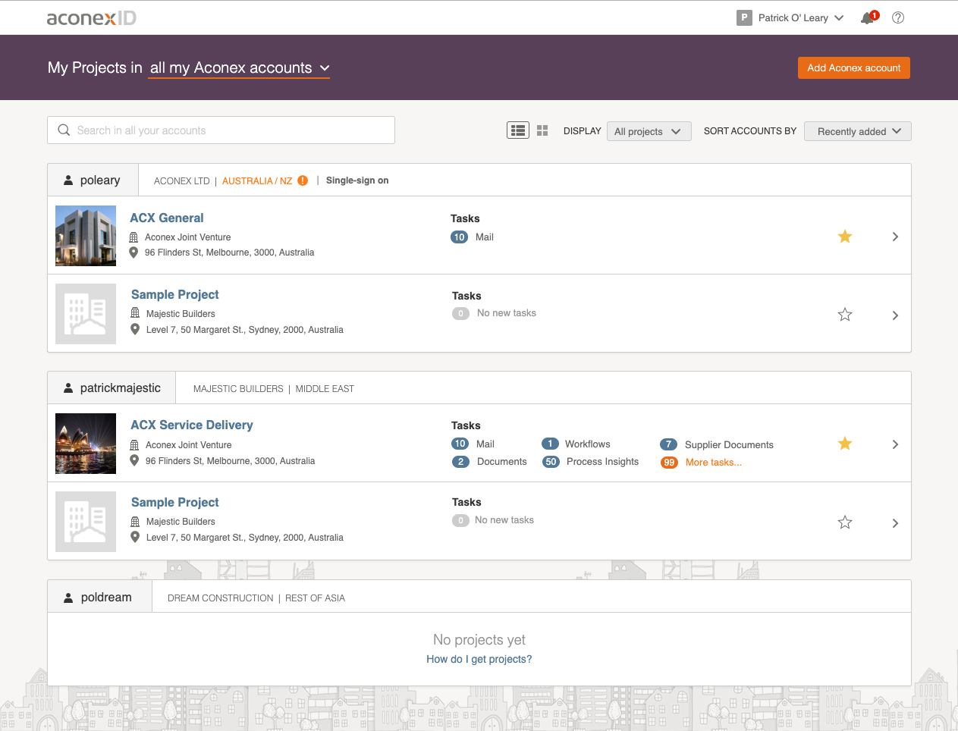Click the poleary Sample Project placeholder thumbnail
The image size is (958, 731).
click(86, 314)
